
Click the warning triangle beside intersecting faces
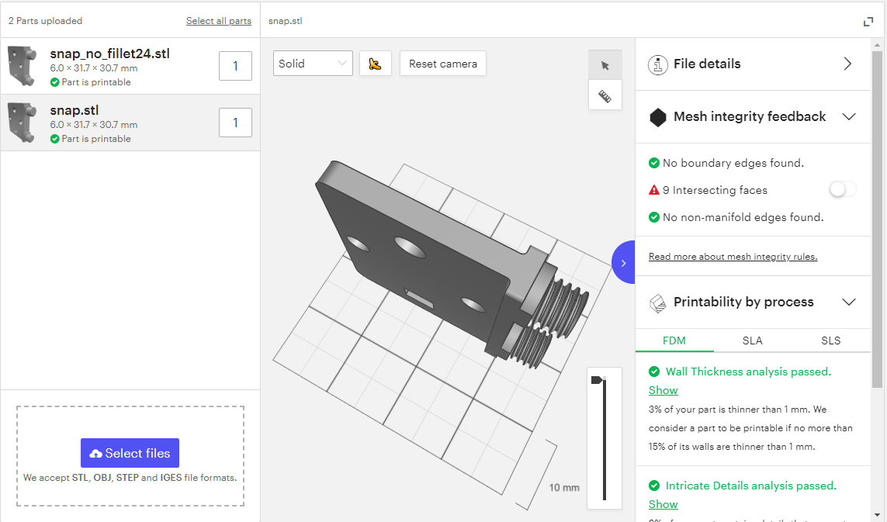click(653, 189)
